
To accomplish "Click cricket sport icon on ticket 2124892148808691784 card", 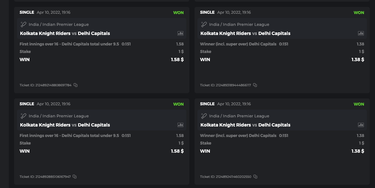I will click(x=23, y=24).
